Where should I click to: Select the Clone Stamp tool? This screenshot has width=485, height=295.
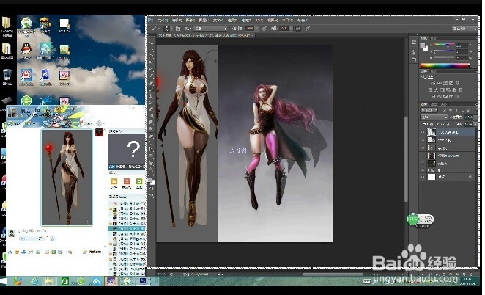click(152, 96)
